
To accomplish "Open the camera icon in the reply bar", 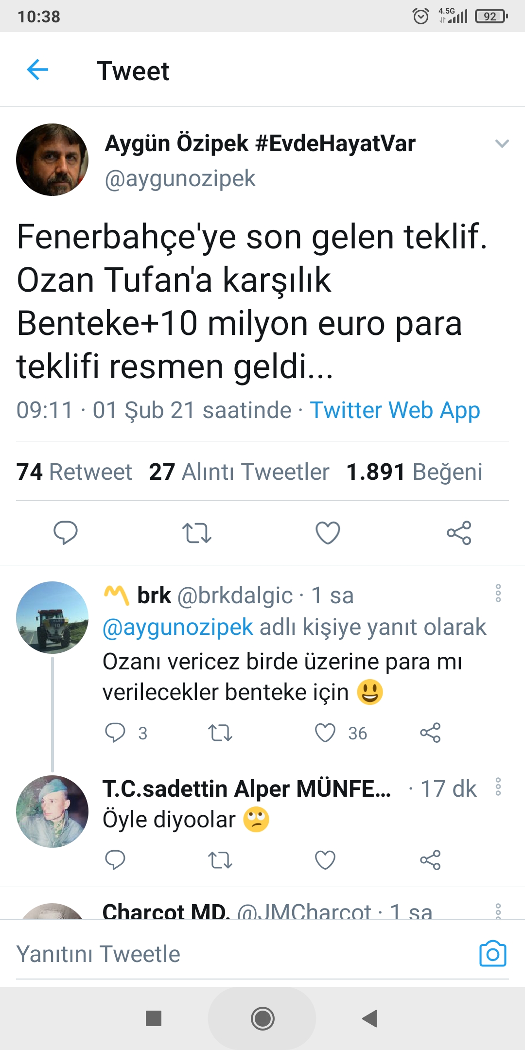I will point(492,954).
